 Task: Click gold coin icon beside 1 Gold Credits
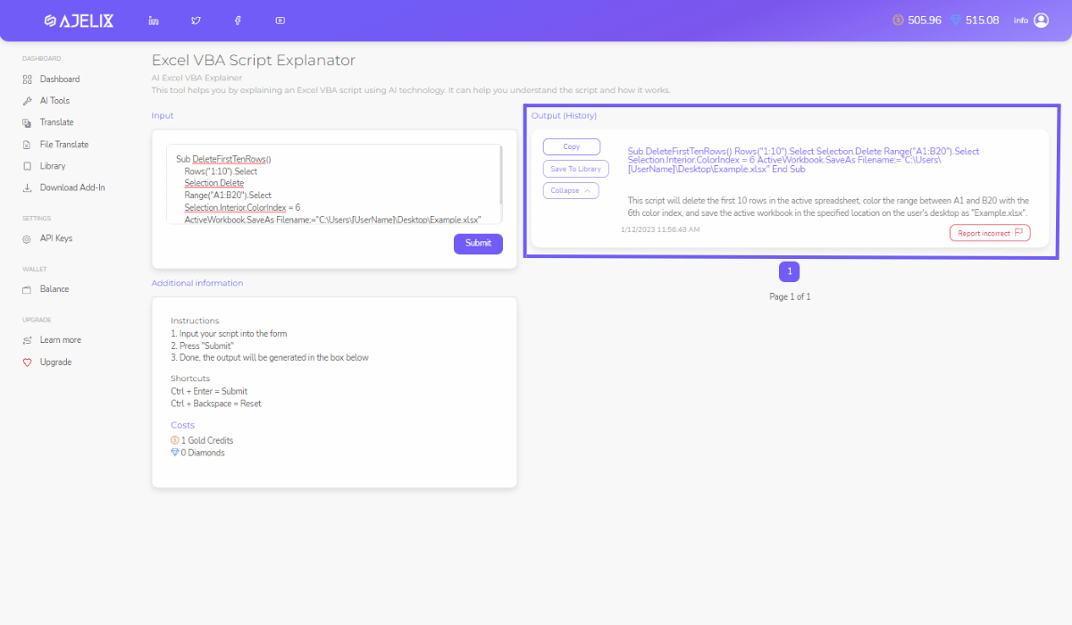pyautogui.click(x=175, y=440)
